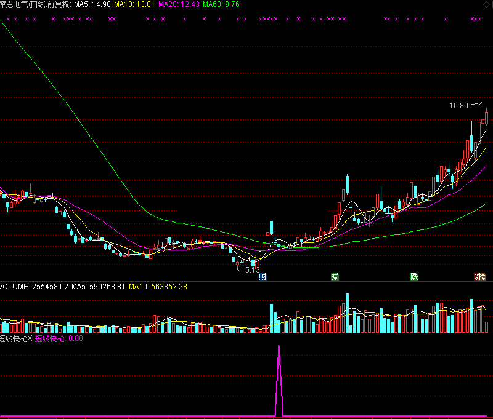This screenshot has width=493, height=419.
Task: Click the MA60: 9.76 label
Action: [x=221, y=4]
